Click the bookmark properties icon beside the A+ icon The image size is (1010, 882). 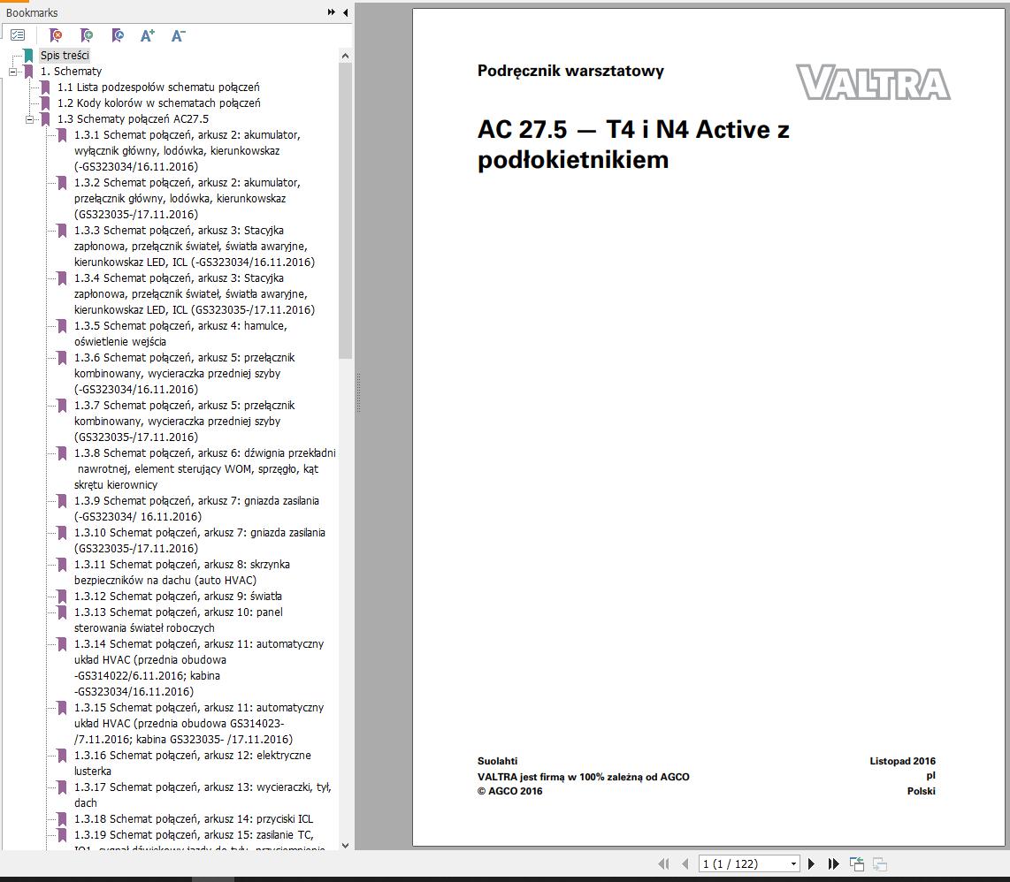118,35
